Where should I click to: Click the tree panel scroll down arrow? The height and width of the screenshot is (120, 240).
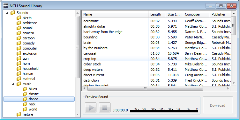pos(78,114)
